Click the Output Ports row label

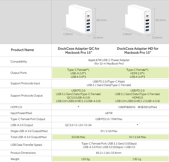point(19,73)
